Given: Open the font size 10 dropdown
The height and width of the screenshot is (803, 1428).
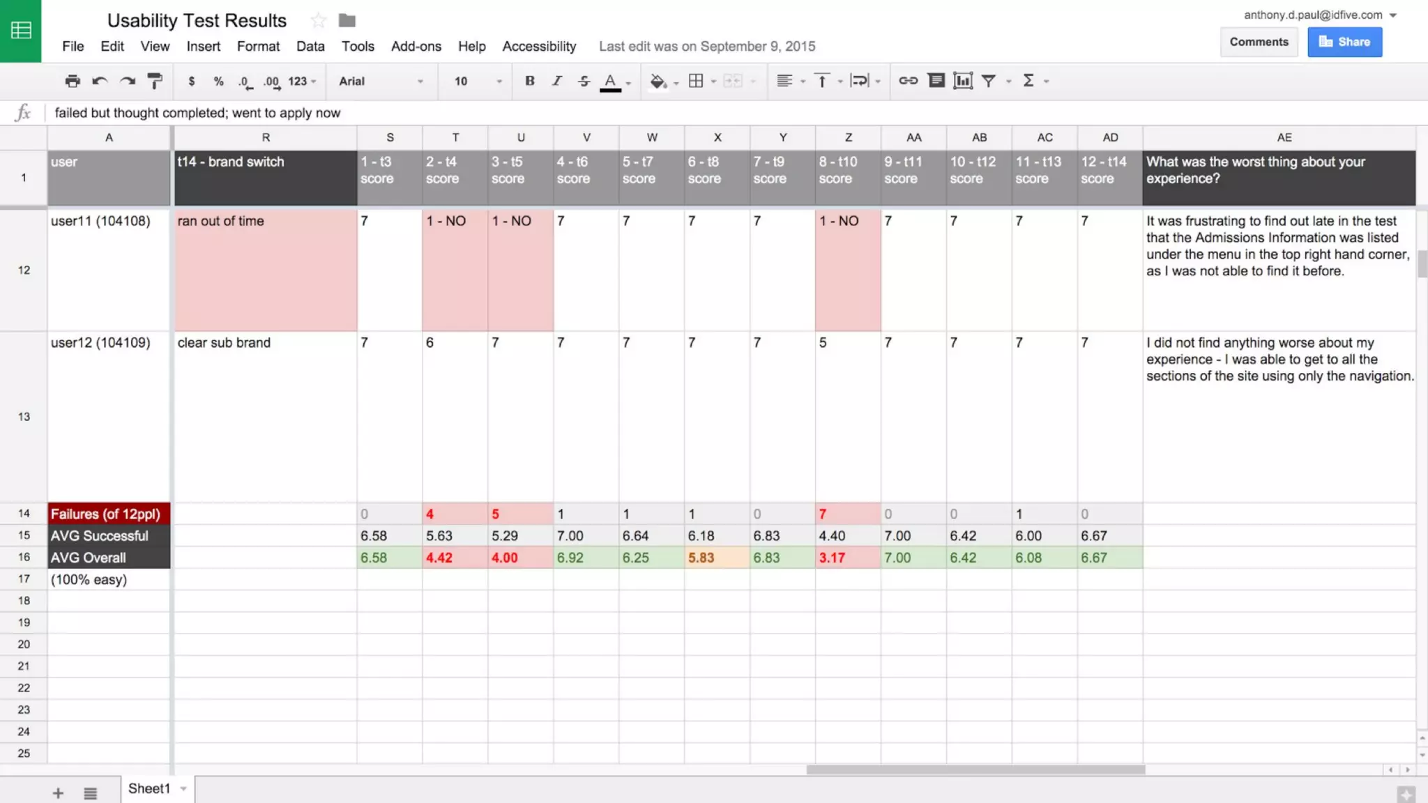Looking at the screenshot, I should (x=478, y=81).
